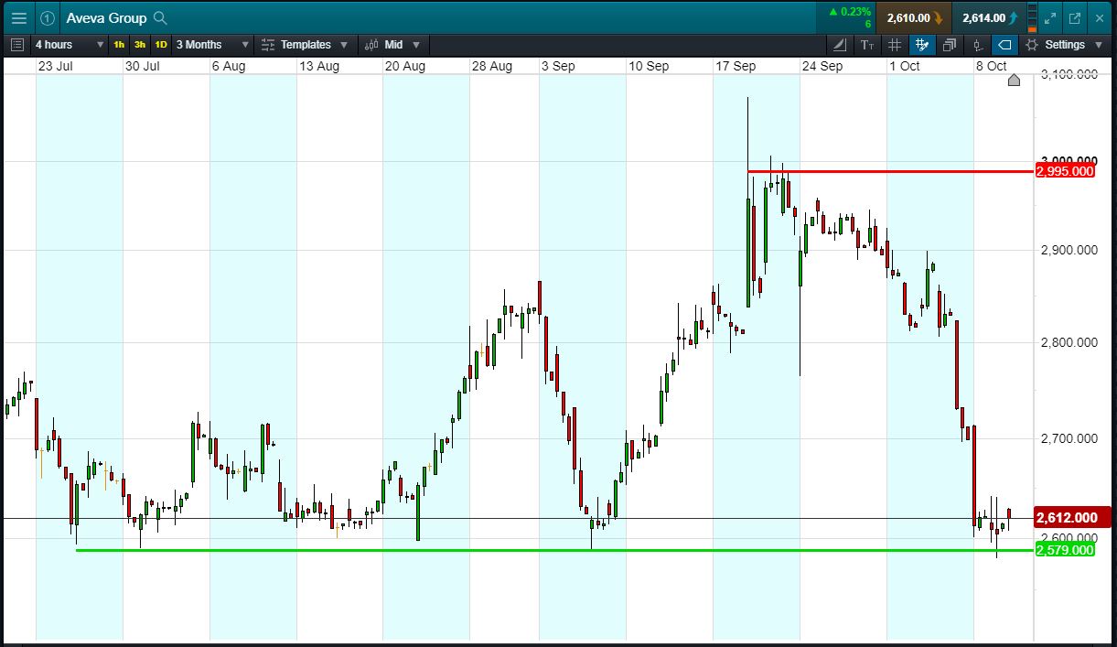Click the candlestick order marker icon
This screenshot has height=647, width=1117.
point(977,44)
